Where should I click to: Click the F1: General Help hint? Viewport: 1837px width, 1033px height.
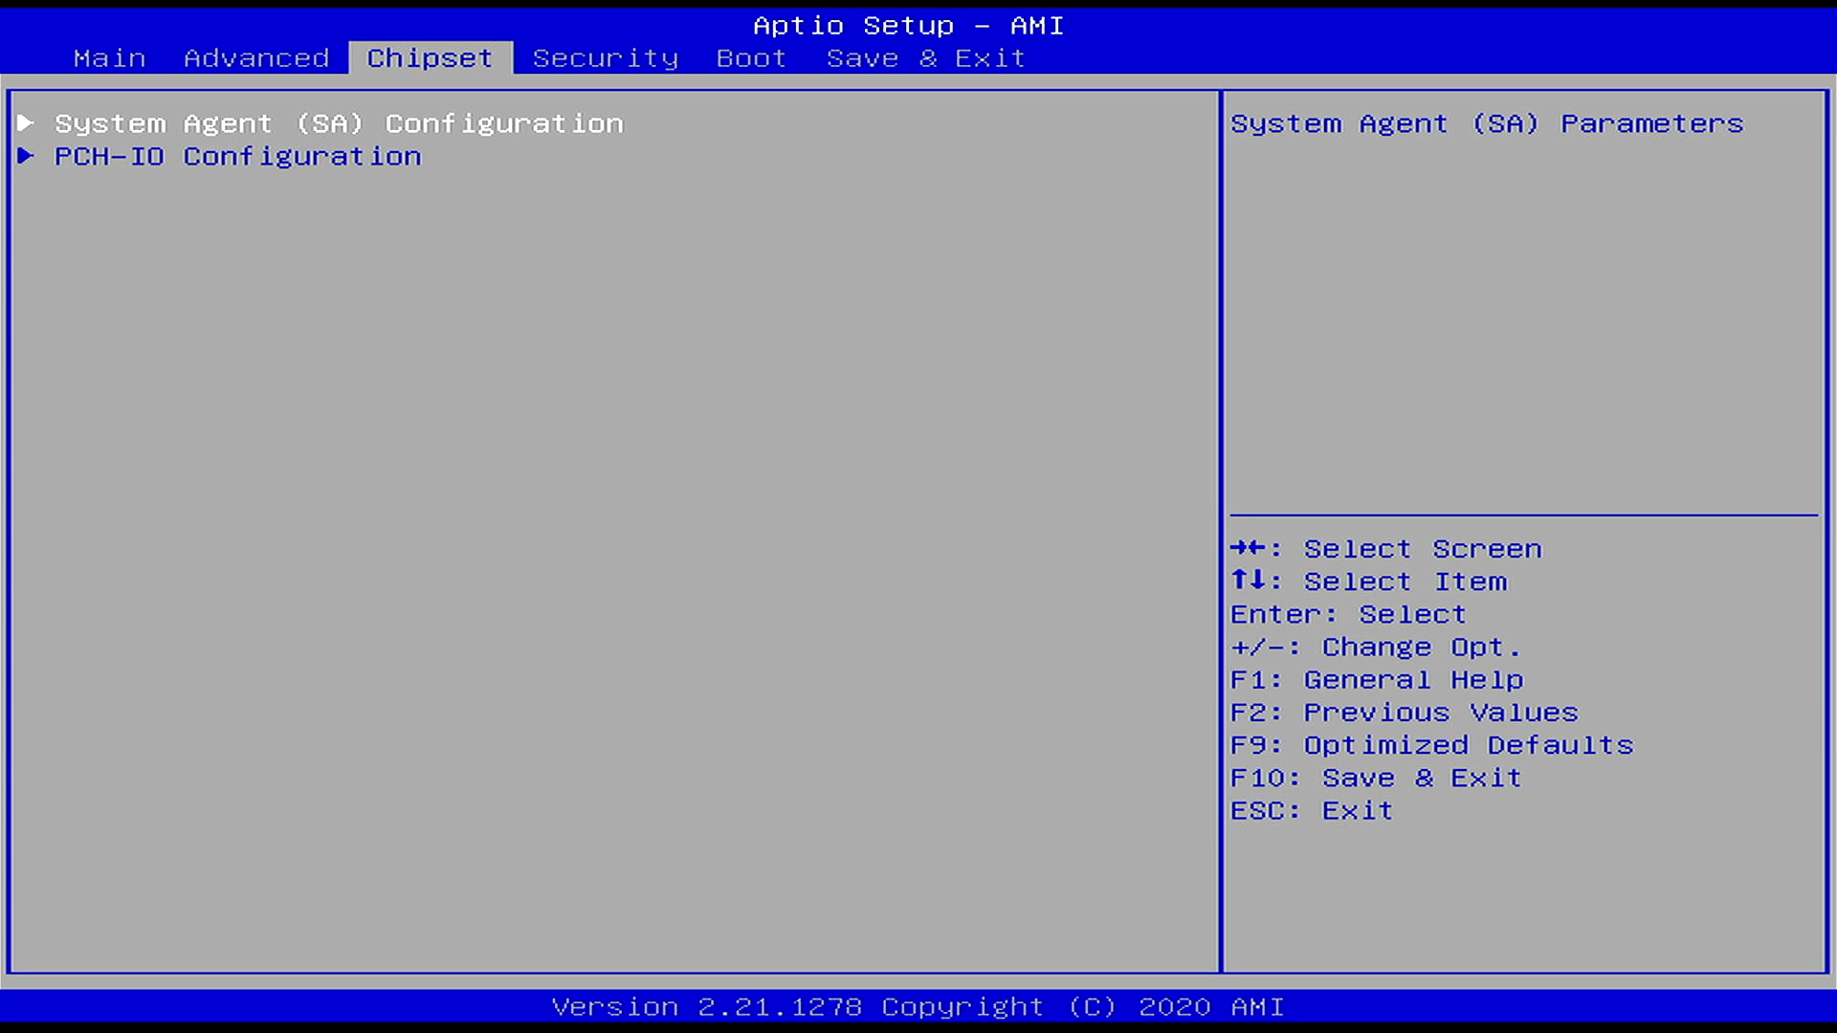click(x=1377, y=680)
